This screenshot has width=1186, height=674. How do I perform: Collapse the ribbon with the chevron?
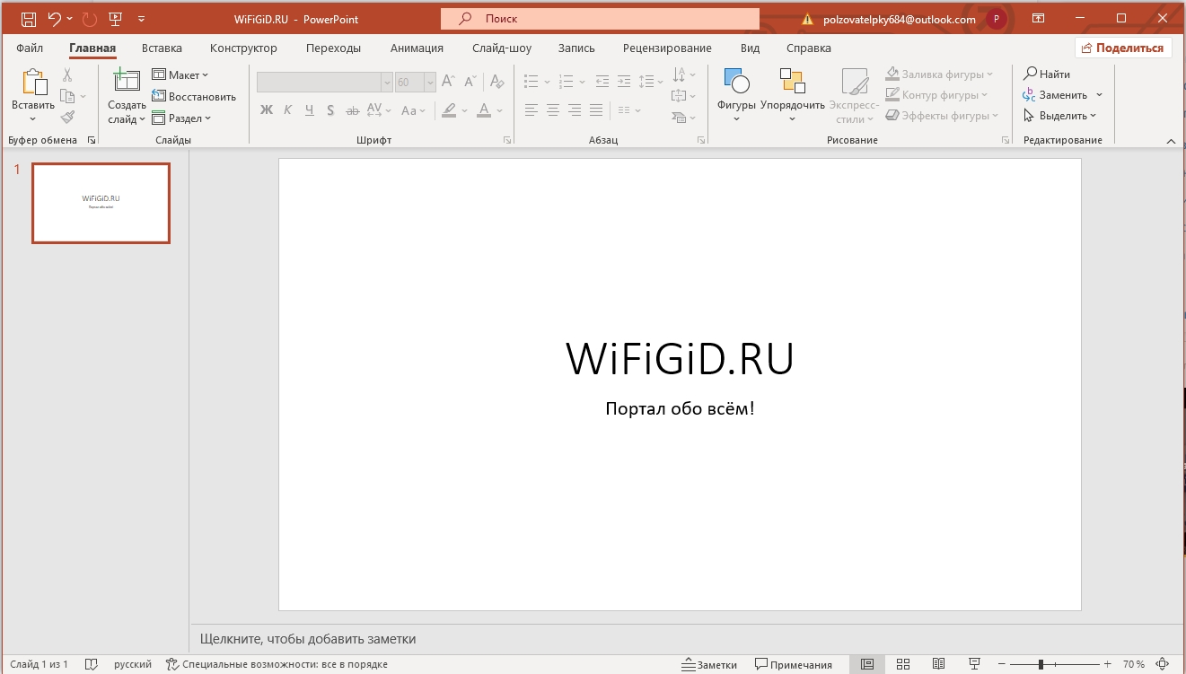click(1171, 141)
